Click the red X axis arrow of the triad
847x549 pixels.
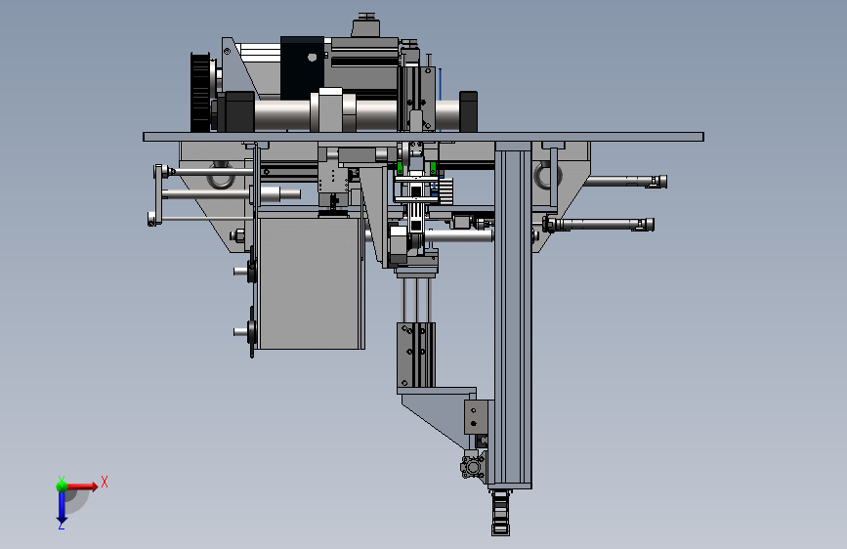point(83,486)
